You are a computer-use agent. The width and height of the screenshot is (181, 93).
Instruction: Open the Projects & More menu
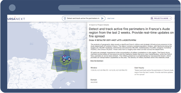(161, 18)
